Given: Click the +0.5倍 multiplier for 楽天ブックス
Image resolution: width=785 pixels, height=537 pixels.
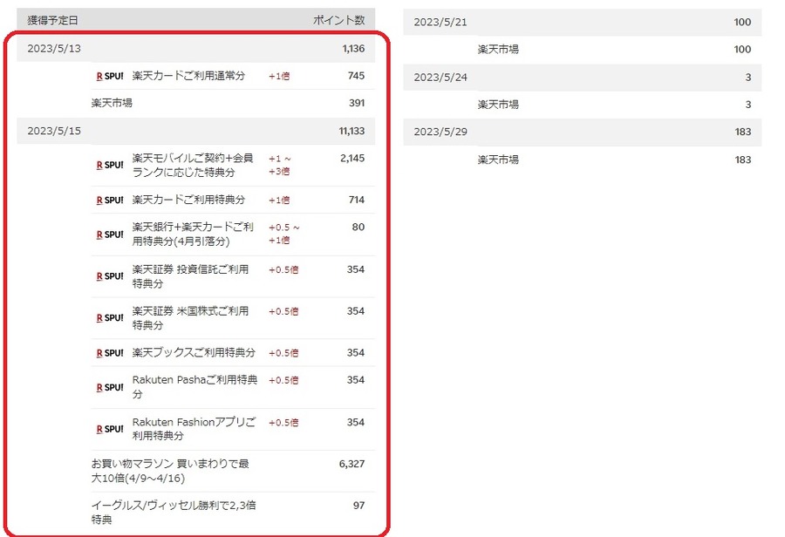Looking at the screenshot, I should click(x=283, y=353).
